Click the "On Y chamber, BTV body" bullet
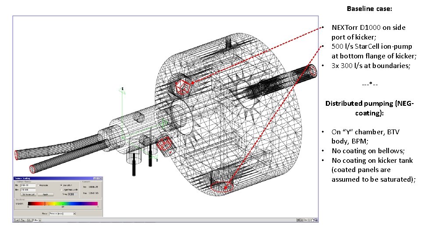This screenshot has height=237, width=421. (366, 136)
